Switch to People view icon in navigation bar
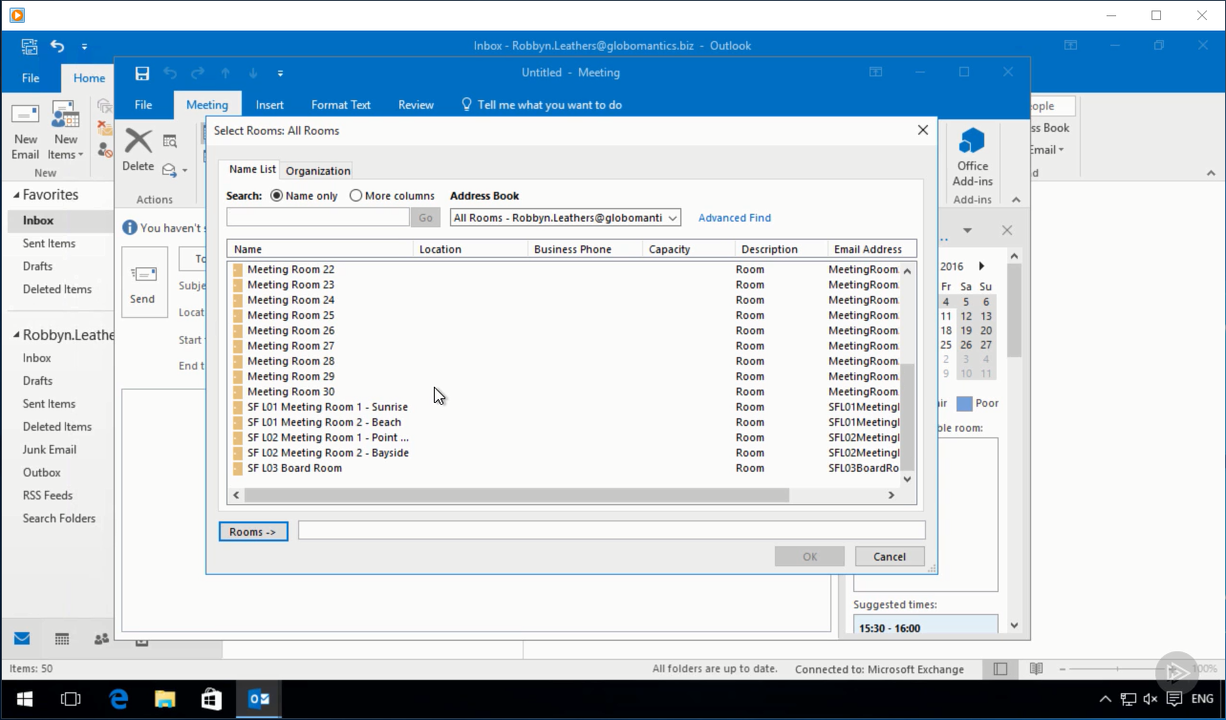This screenshot has width=1226, height=720. click(x=101, y=639)
